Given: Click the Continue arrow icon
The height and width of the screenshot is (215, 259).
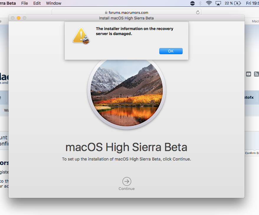Looking at the screenshot, I should point(127,181).
